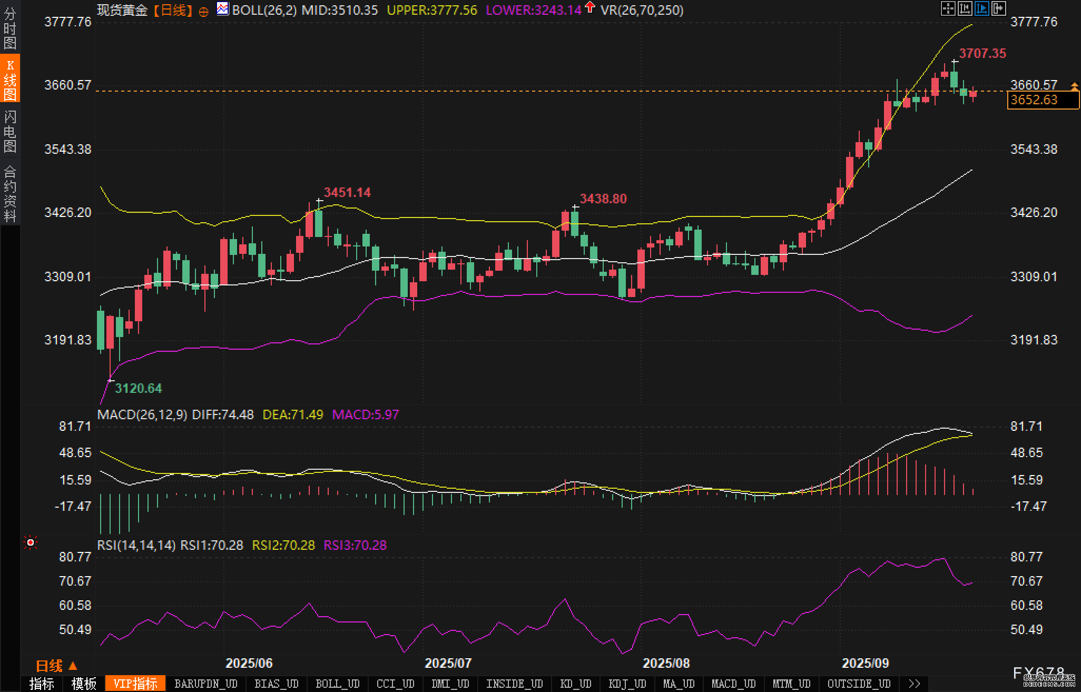
Task: Apply the MA_UD indicator
Action: pyautogui.click(x=679, y=684)
